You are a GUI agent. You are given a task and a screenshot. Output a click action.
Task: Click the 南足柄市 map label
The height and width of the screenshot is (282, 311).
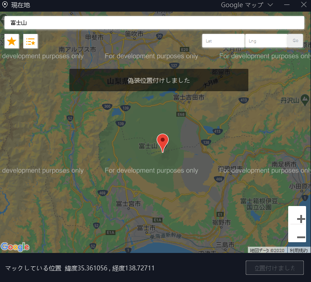[x=284, y=164]
